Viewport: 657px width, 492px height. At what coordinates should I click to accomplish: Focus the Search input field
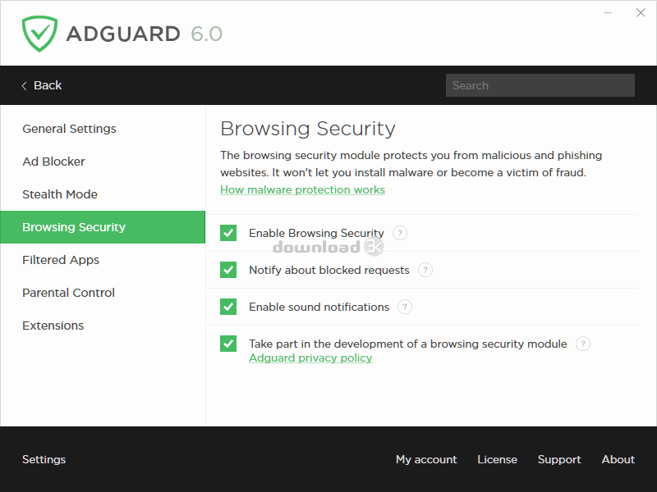pyautogui.click(x=540, y=85)
